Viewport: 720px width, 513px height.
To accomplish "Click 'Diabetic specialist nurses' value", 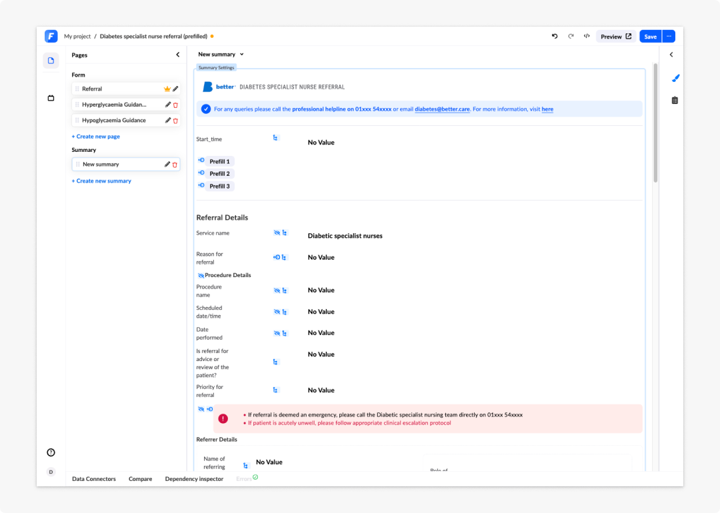I will point(345,236).
